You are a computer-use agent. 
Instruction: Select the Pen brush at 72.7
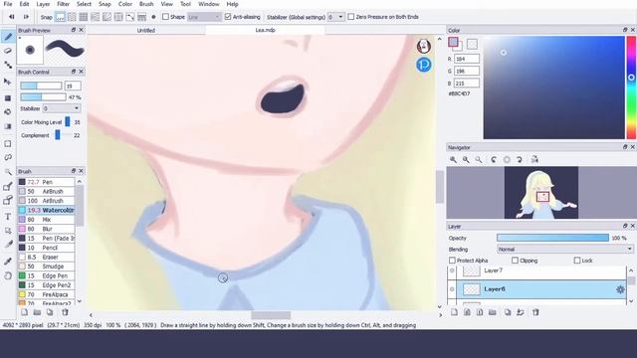(x=46, y=182)
